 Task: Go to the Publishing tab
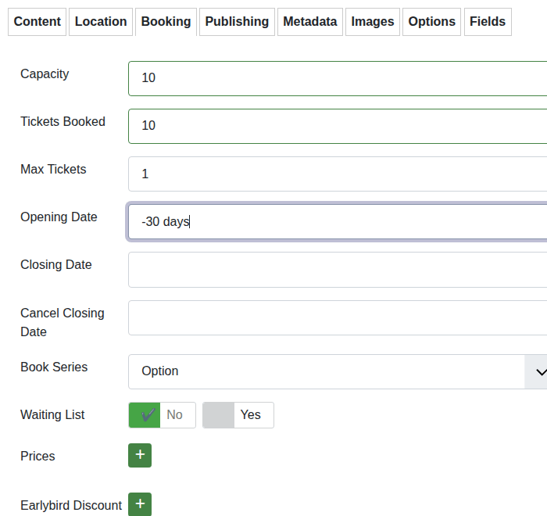point(237,22)
